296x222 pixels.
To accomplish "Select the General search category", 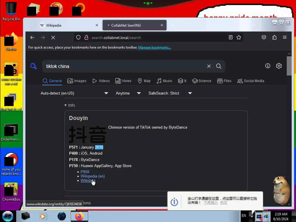I will pyautogui.click(x=52, y=81).
